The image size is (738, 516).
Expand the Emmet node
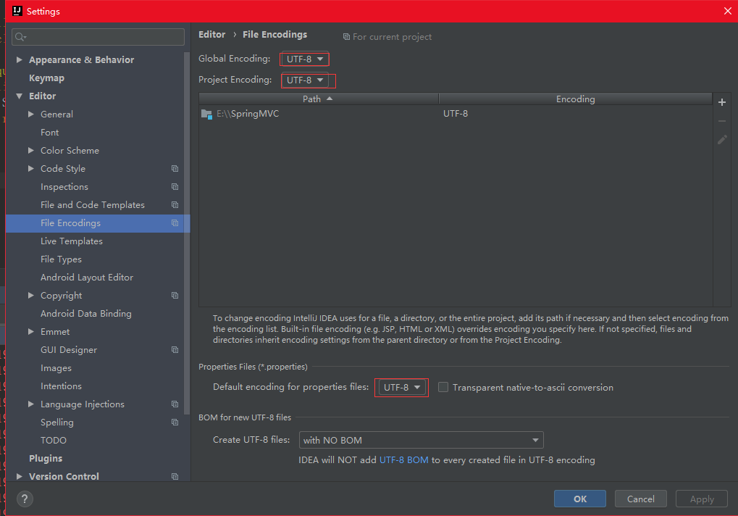pos(31,332)
